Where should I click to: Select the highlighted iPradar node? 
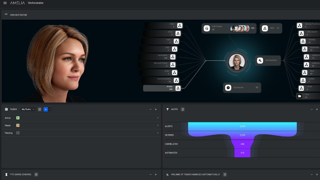coord(162,88)
